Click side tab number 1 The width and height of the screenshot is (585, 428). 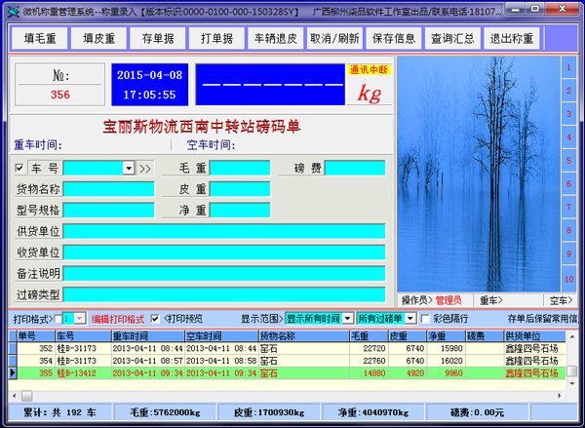[x=566, y=68]
